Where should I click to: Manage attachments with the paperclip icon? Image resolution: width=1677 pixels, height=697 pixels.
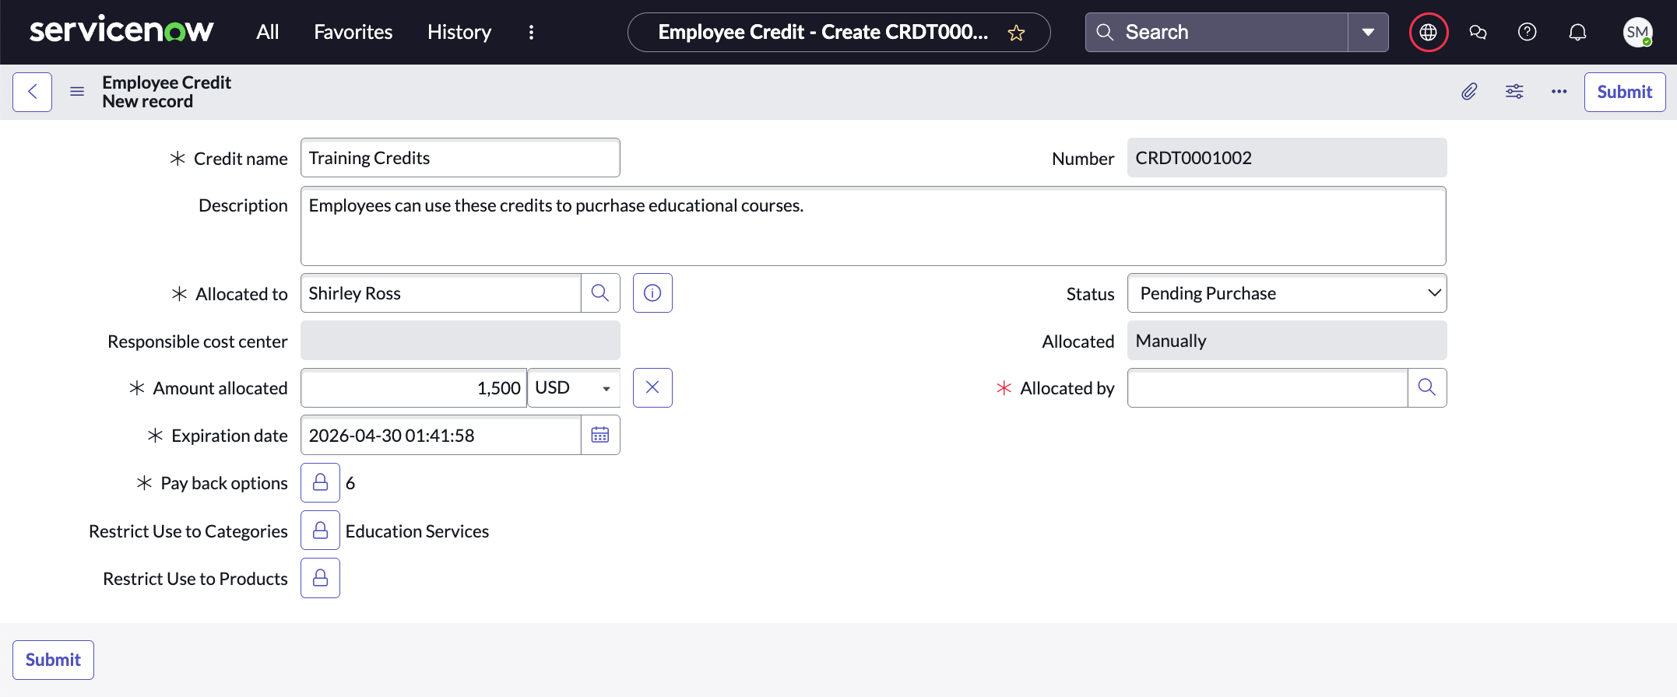[x=1468, y=92]
